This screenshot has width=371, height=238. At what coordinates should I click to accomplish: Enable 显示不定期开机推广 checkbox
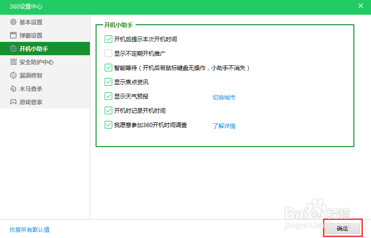(x=108, y=53)
